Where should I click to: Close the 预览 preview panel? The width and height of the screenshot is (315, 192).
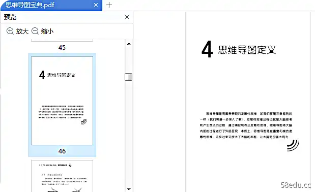coord(127,17)
